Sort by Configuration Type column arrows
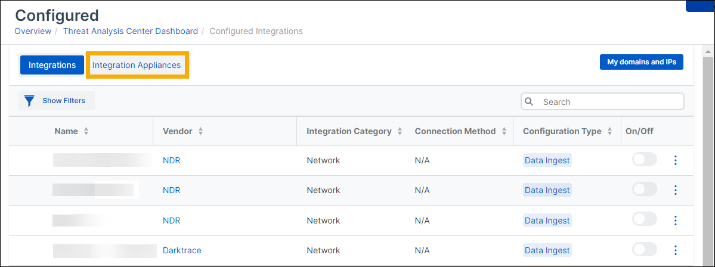 (609, 131)
